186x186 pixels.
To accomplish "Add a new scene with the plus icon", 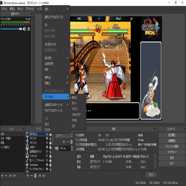I will (x=2, y=176).
